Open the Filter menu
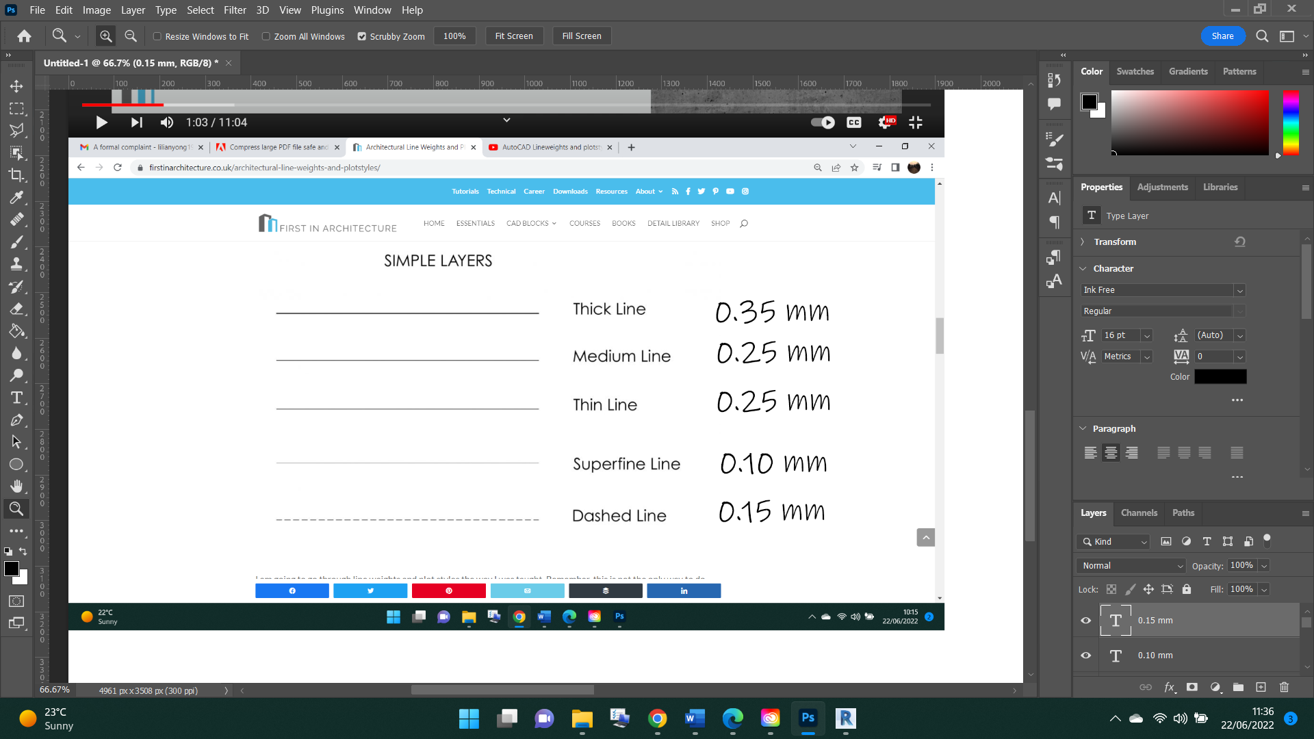The width and height of the screenshot is (1314, 739). 235,10
